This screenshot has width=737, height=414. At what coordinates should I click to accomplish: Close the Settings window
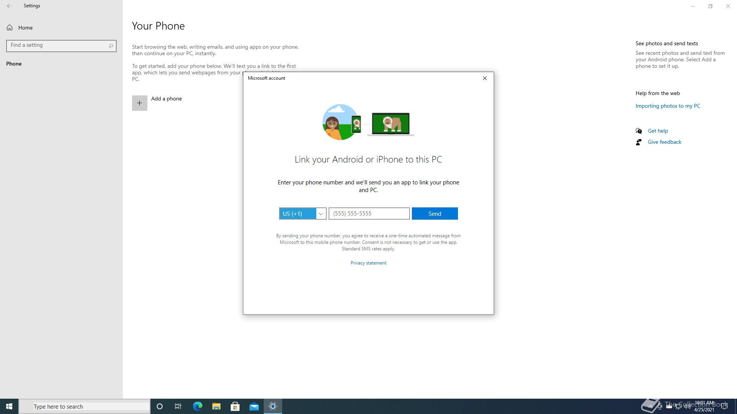[x=728, y=6]
